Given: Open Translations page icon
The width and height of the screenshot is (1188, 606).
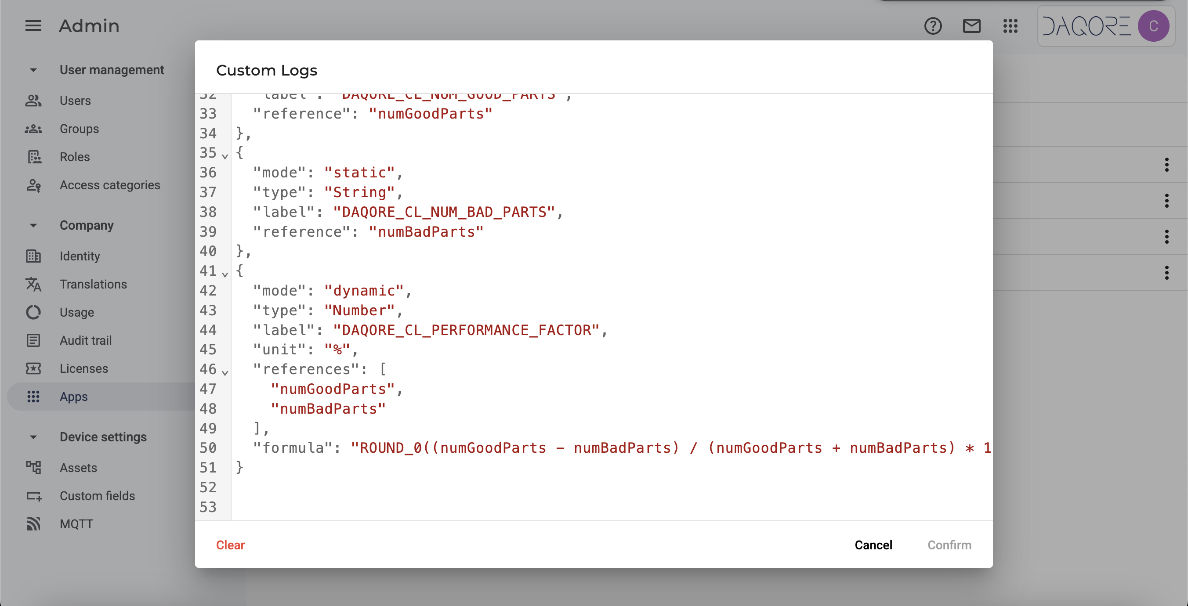Looking at the screenshot, I should [33, 284].
